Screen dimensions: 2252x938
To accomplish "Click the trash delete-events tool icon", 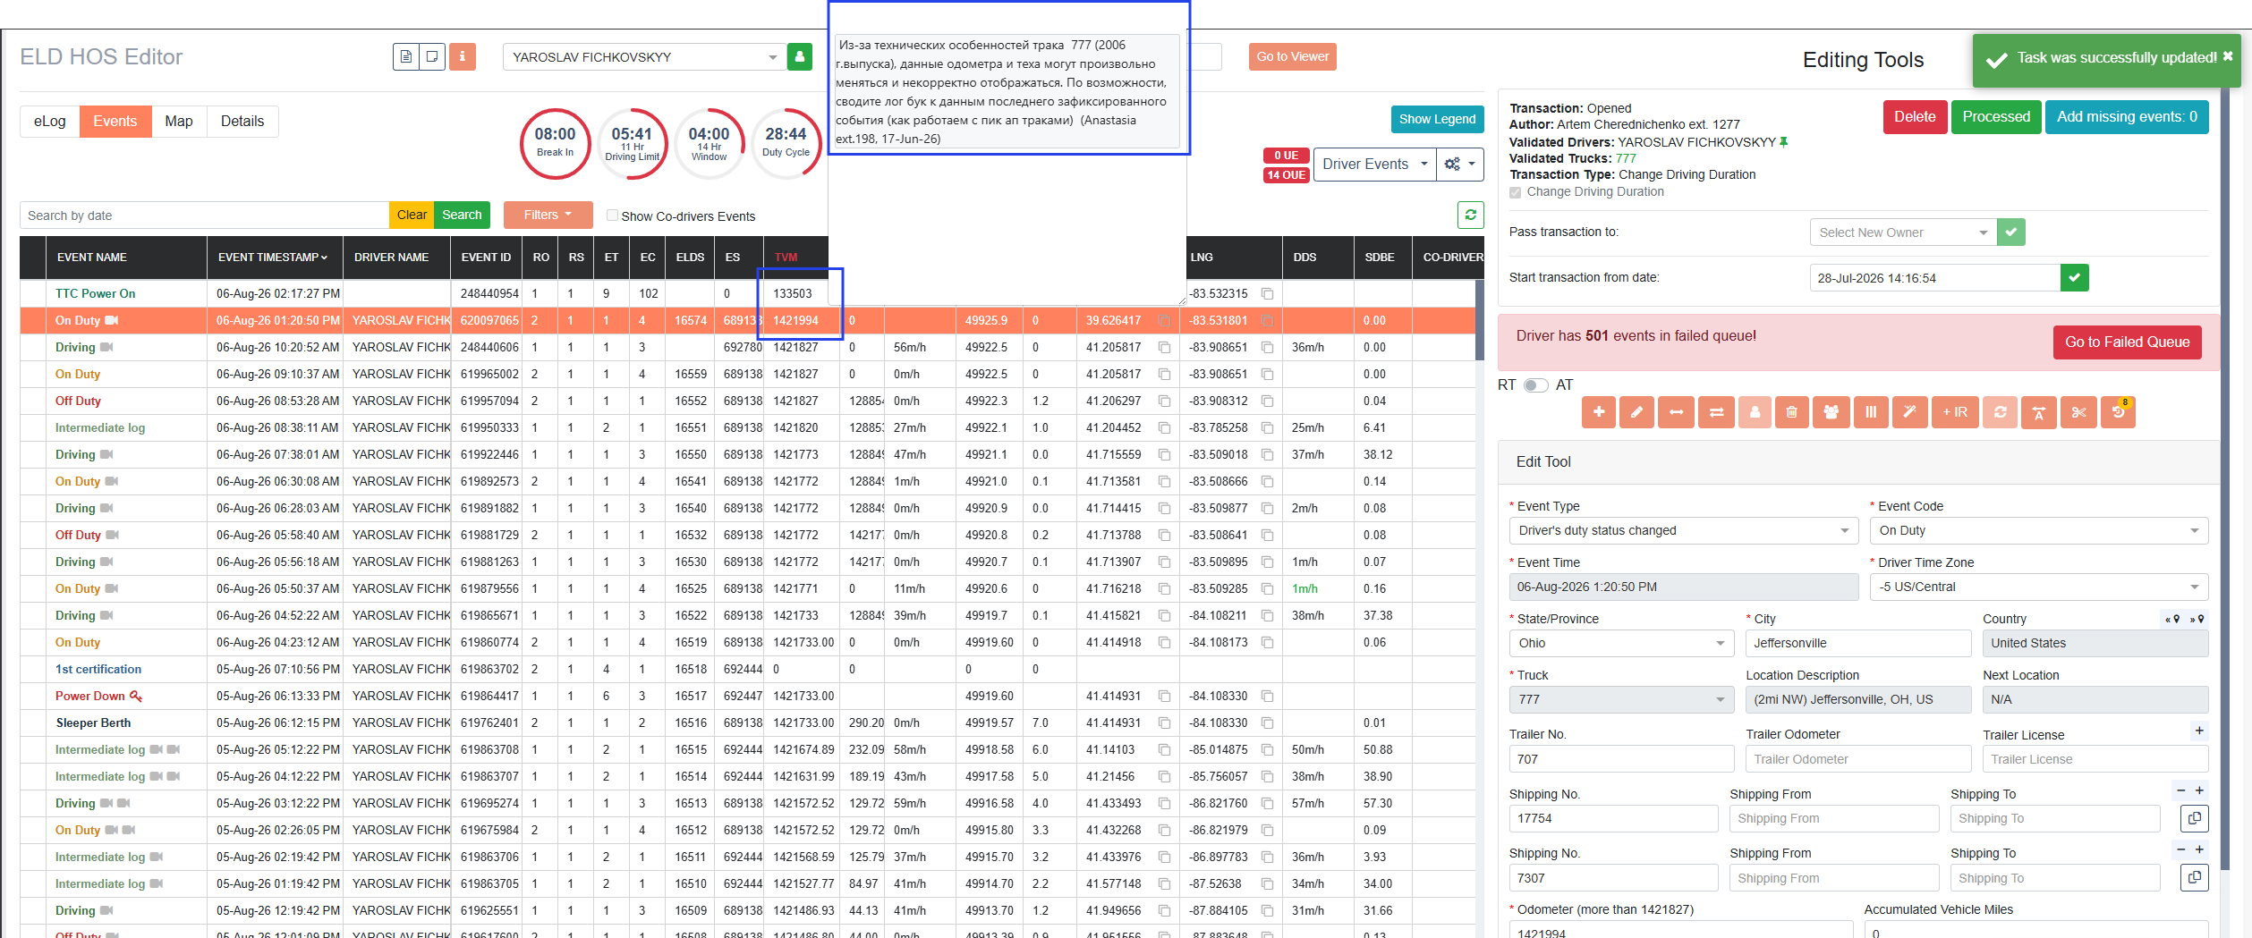I will 1792,412.
